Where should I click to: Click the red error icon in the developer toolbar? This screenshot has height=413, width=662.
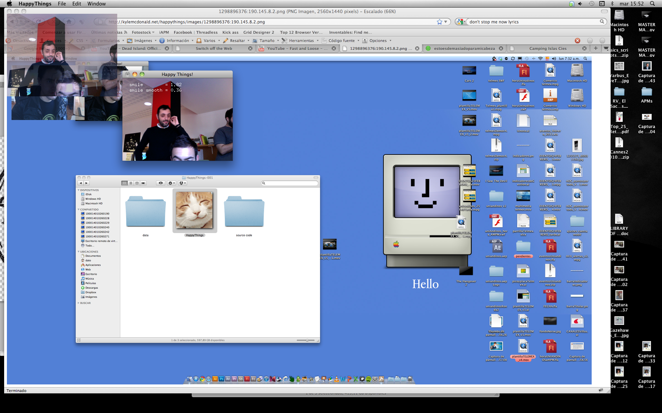pyautogui.click(x=578, y=41)
